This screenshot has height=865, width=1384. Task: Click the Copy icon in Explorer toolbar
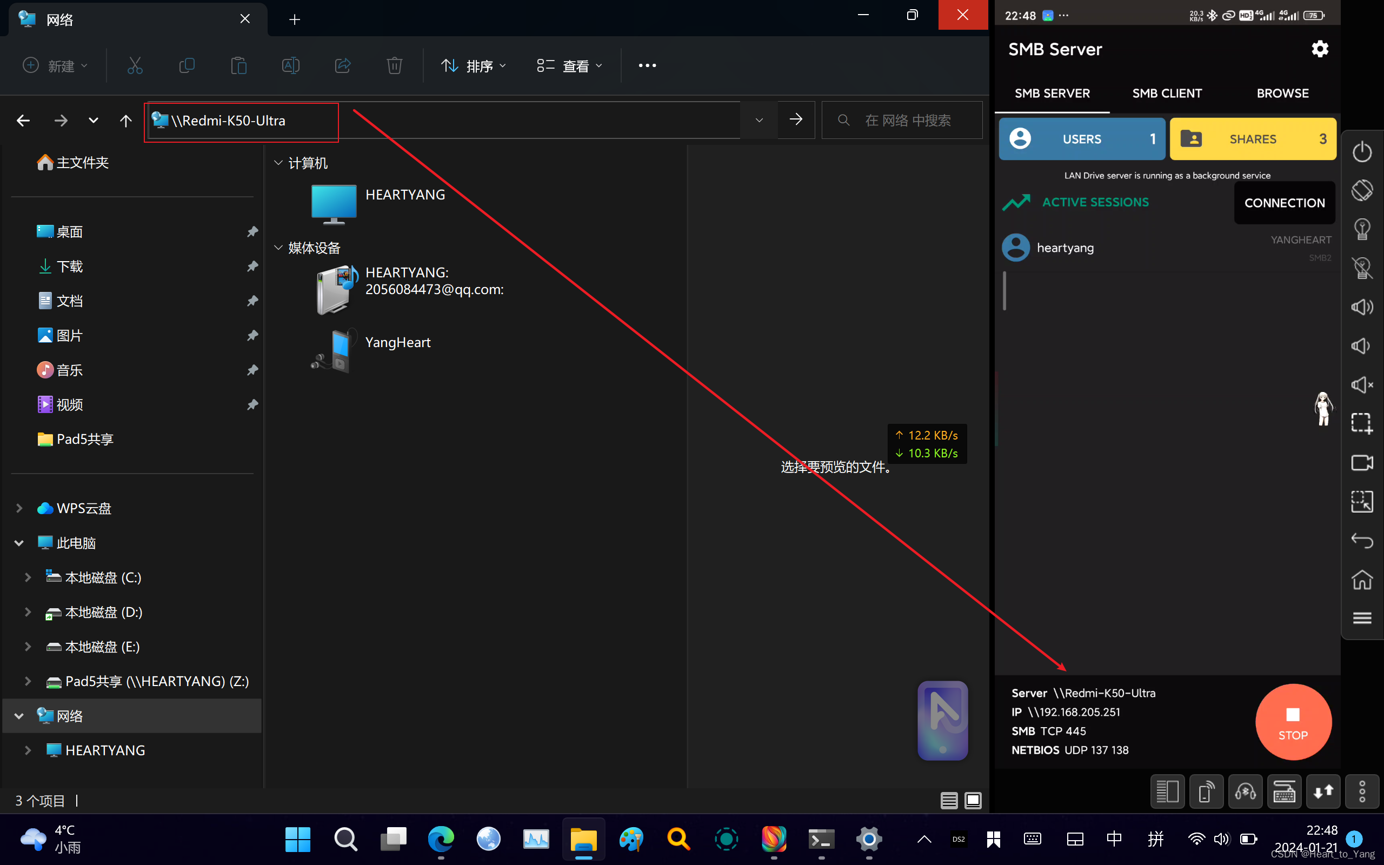[187, 66]
